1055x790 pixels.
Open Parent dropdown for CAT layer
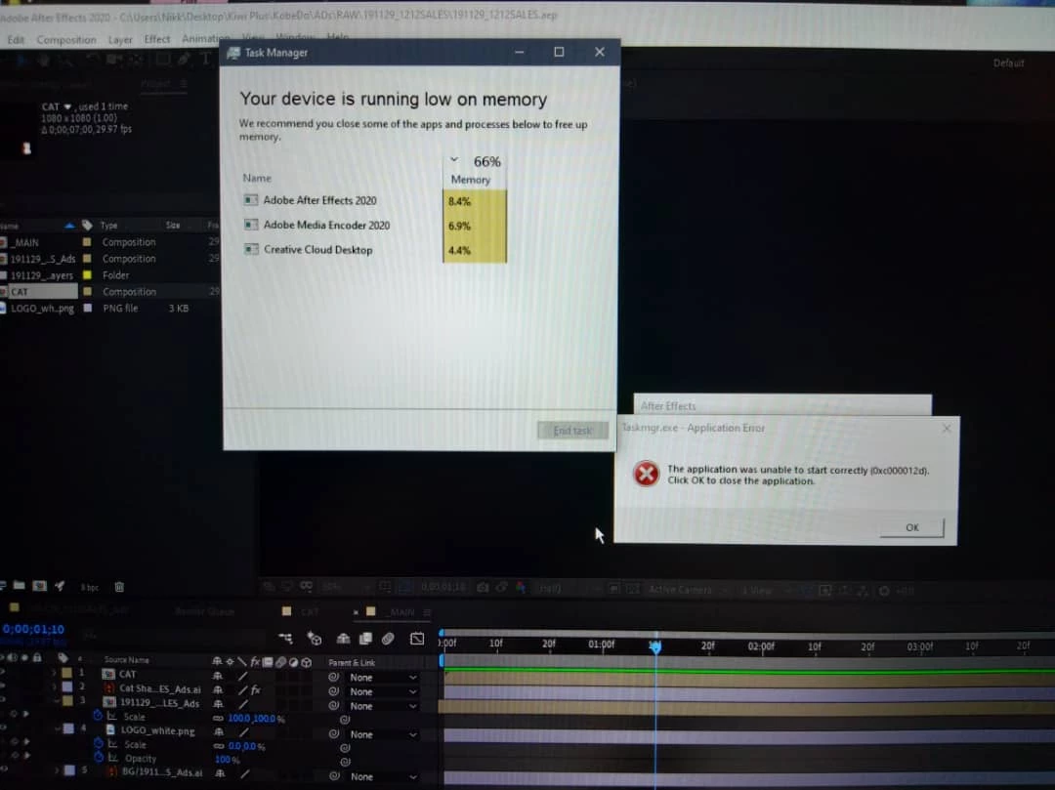point(383,678)
